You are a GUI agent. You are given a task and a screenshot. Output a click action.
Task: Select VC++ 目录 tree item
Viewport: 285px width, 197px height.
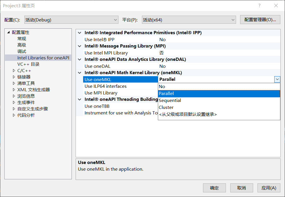28,64
